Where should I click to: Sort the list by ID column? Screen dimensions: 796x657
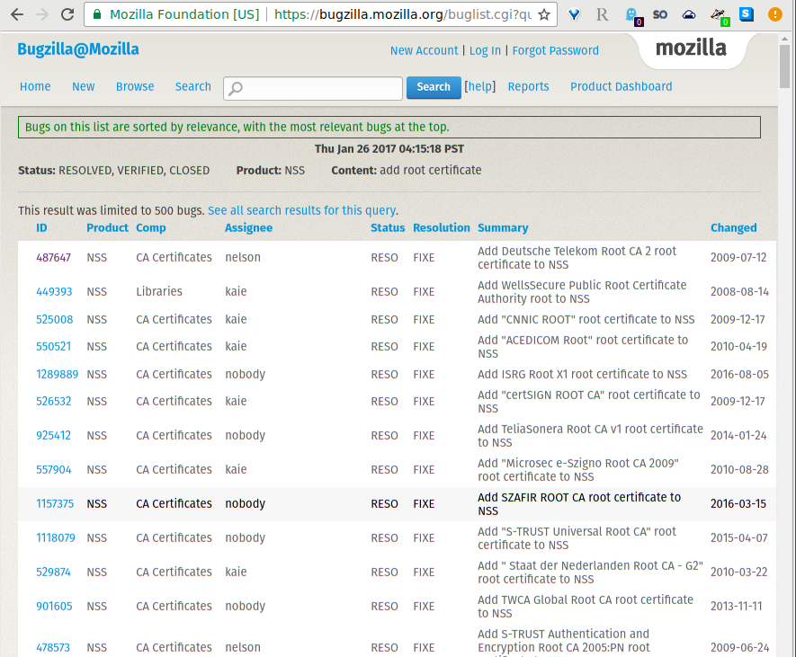tap(41, 227)
